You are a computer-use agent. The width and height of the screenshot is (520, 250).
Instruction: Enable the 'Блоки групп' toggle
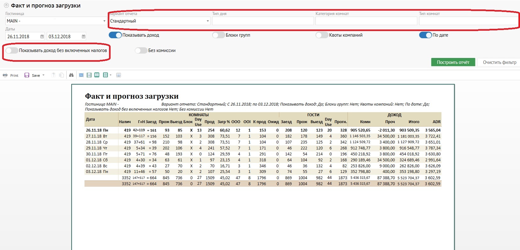point(218,35)
